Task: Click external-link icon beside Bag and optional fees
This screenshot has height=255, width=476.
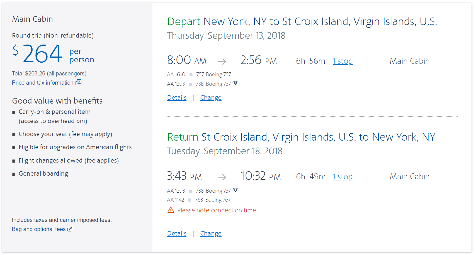Action: (x=71, y=229)
